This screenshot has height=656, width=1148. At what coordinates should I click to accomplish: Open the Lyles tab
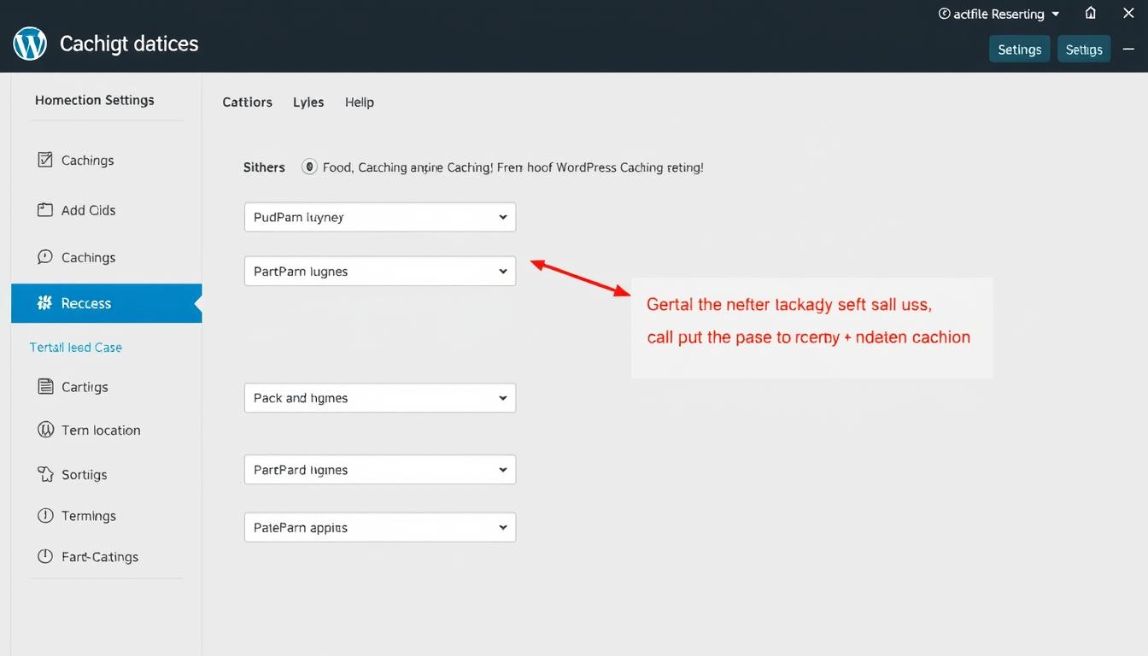point(308,102)
